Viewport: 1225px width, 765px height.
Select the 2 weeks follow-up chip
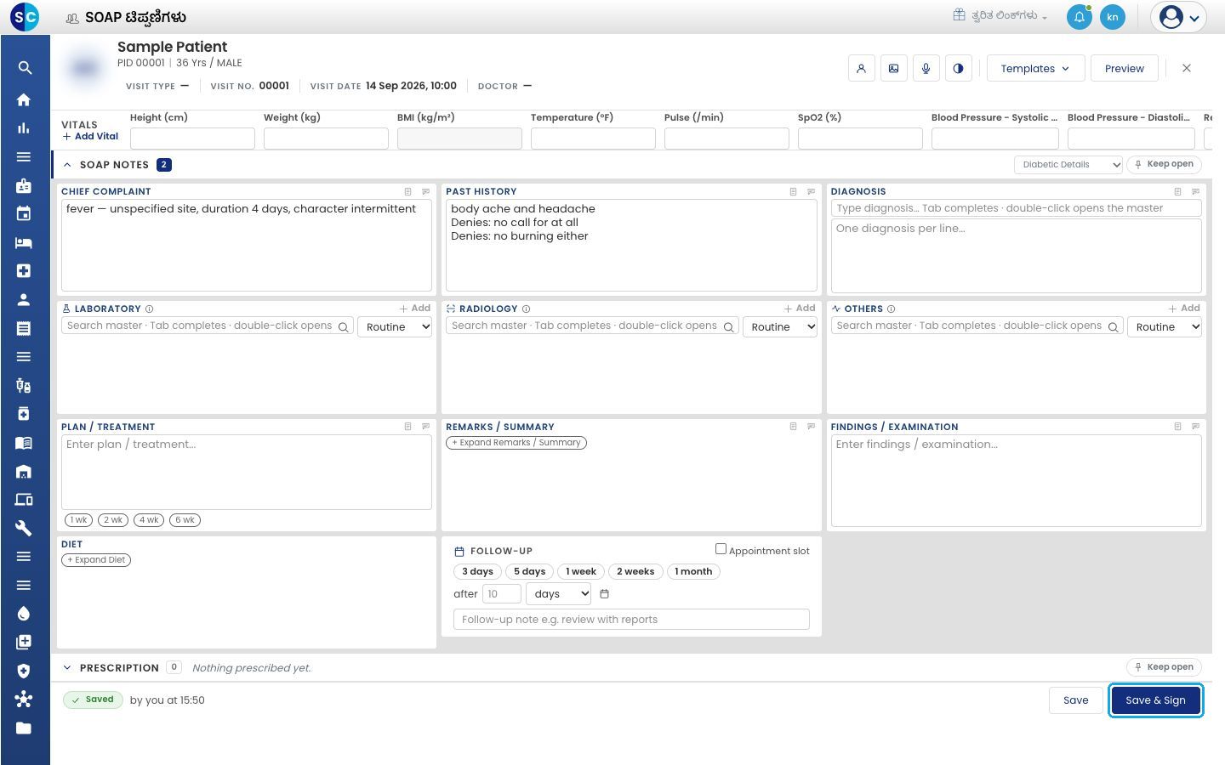[635, 572]
